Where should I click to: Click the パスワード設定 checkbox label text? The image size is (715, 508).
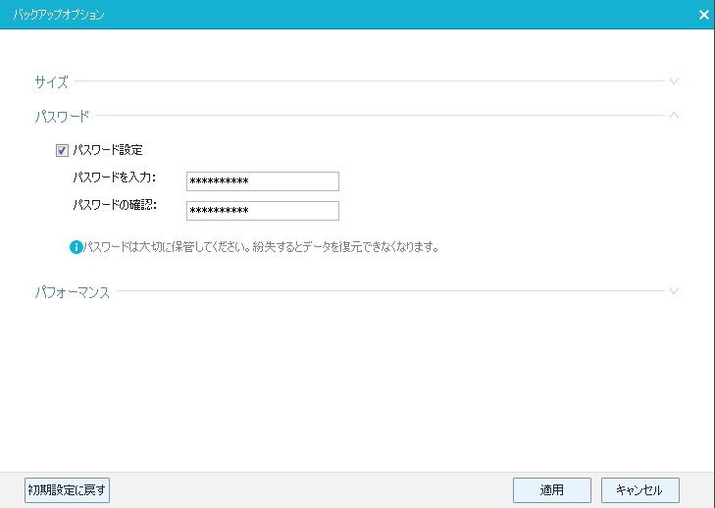[x=108, y=150]
